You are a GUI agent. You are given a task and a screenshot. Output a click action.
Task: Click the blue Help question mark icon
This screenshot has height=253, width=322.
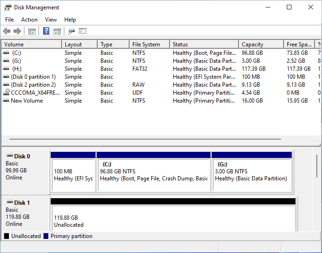coord(46,31)
